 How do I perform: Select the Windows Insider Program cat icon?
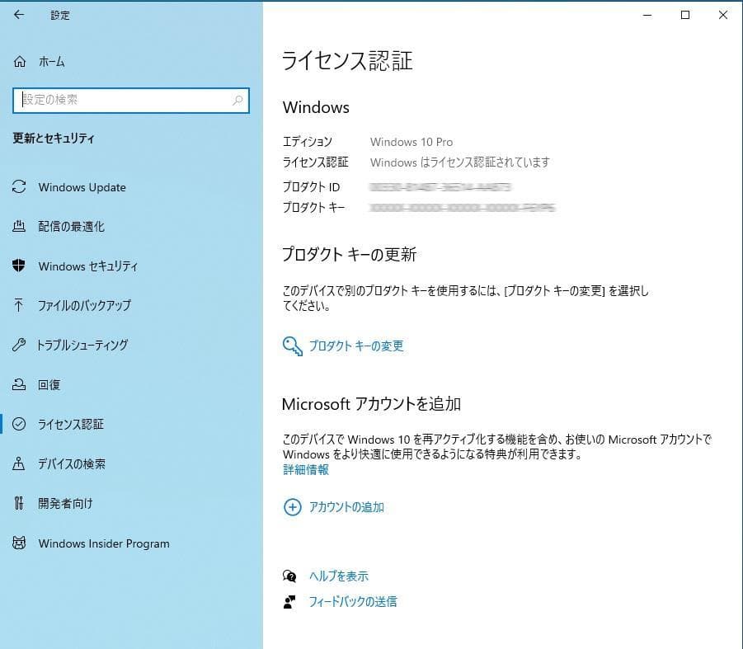coord(19,543)
